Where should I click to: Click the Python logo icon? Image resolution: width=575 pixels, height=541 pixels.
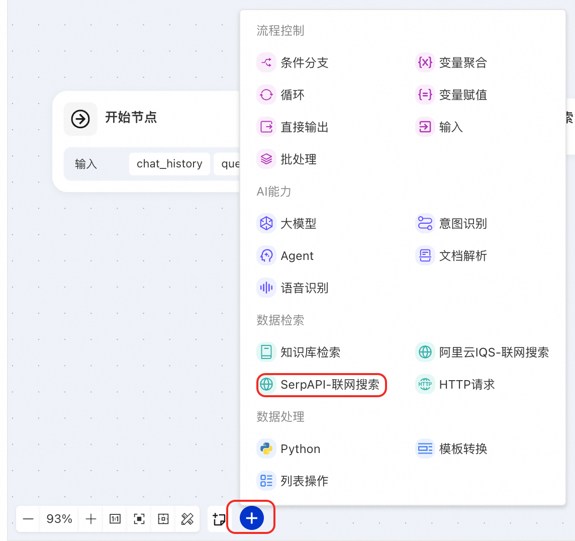[266, 448]
